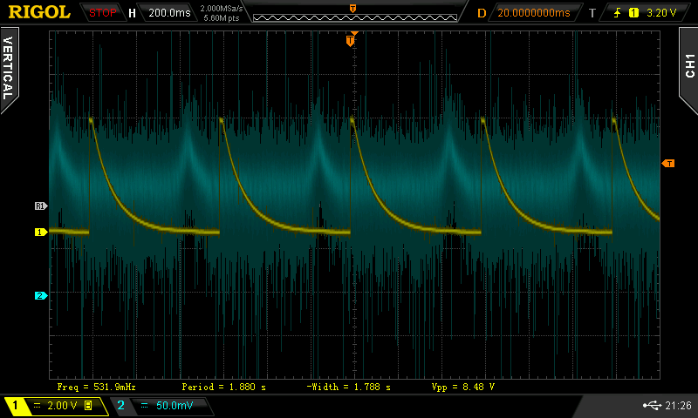Click the orange trigger position marker above grid
Viewport: 698px width, 418px height.
(351, 40)
